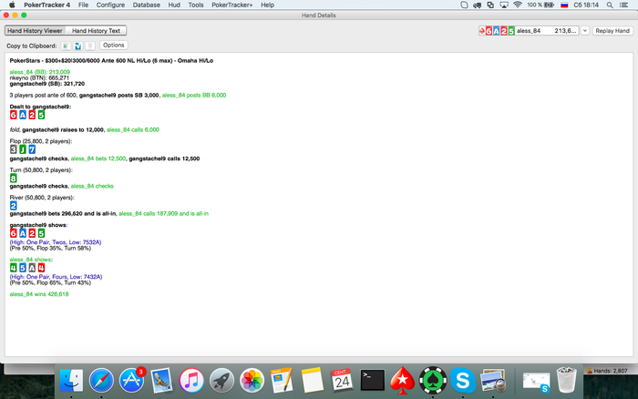Open the Help menu
This screenshot has height=399, width=638.
pyautogui.click(x=267, y=5)
